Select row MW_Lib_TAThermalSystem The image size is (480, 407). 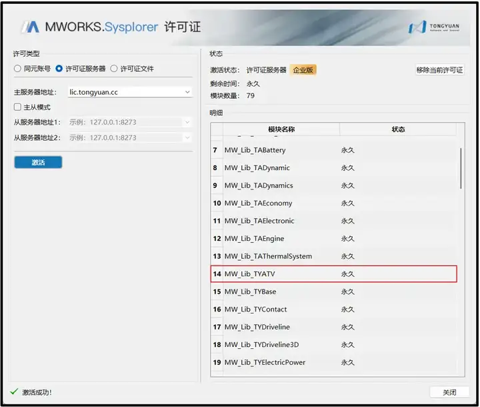point(334,256)
